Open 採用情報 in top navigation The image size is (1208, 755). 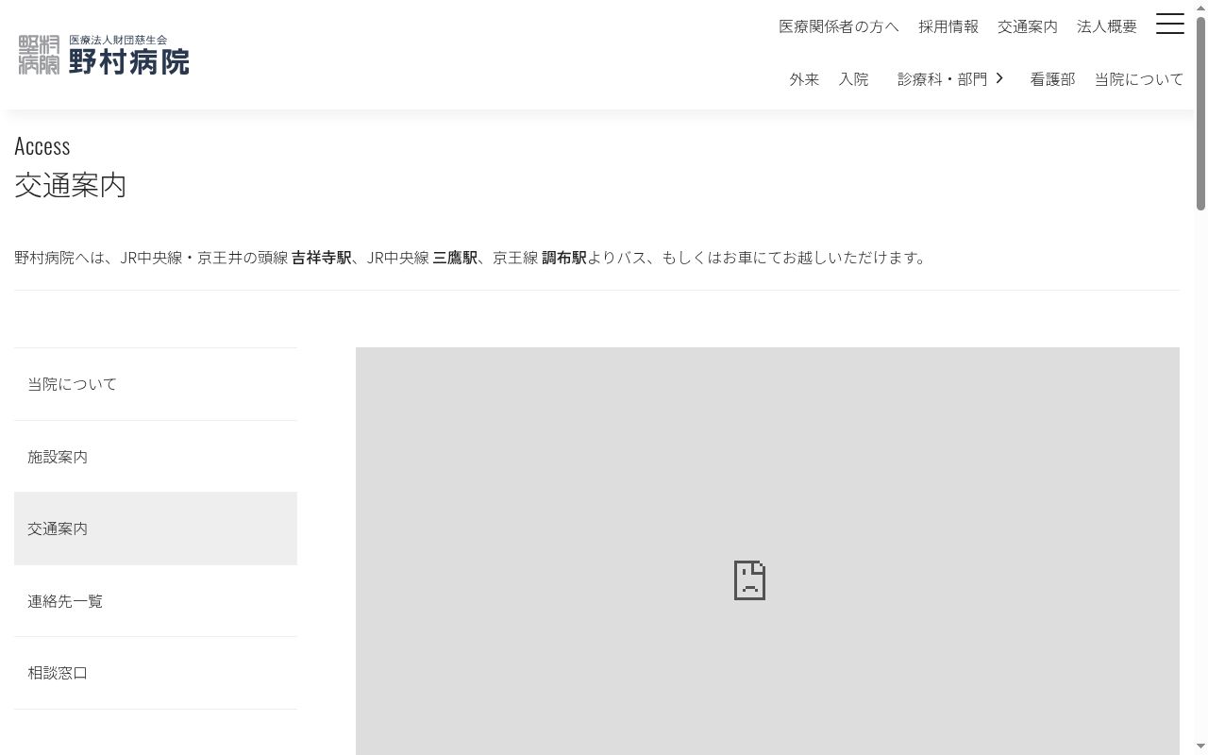948,26
